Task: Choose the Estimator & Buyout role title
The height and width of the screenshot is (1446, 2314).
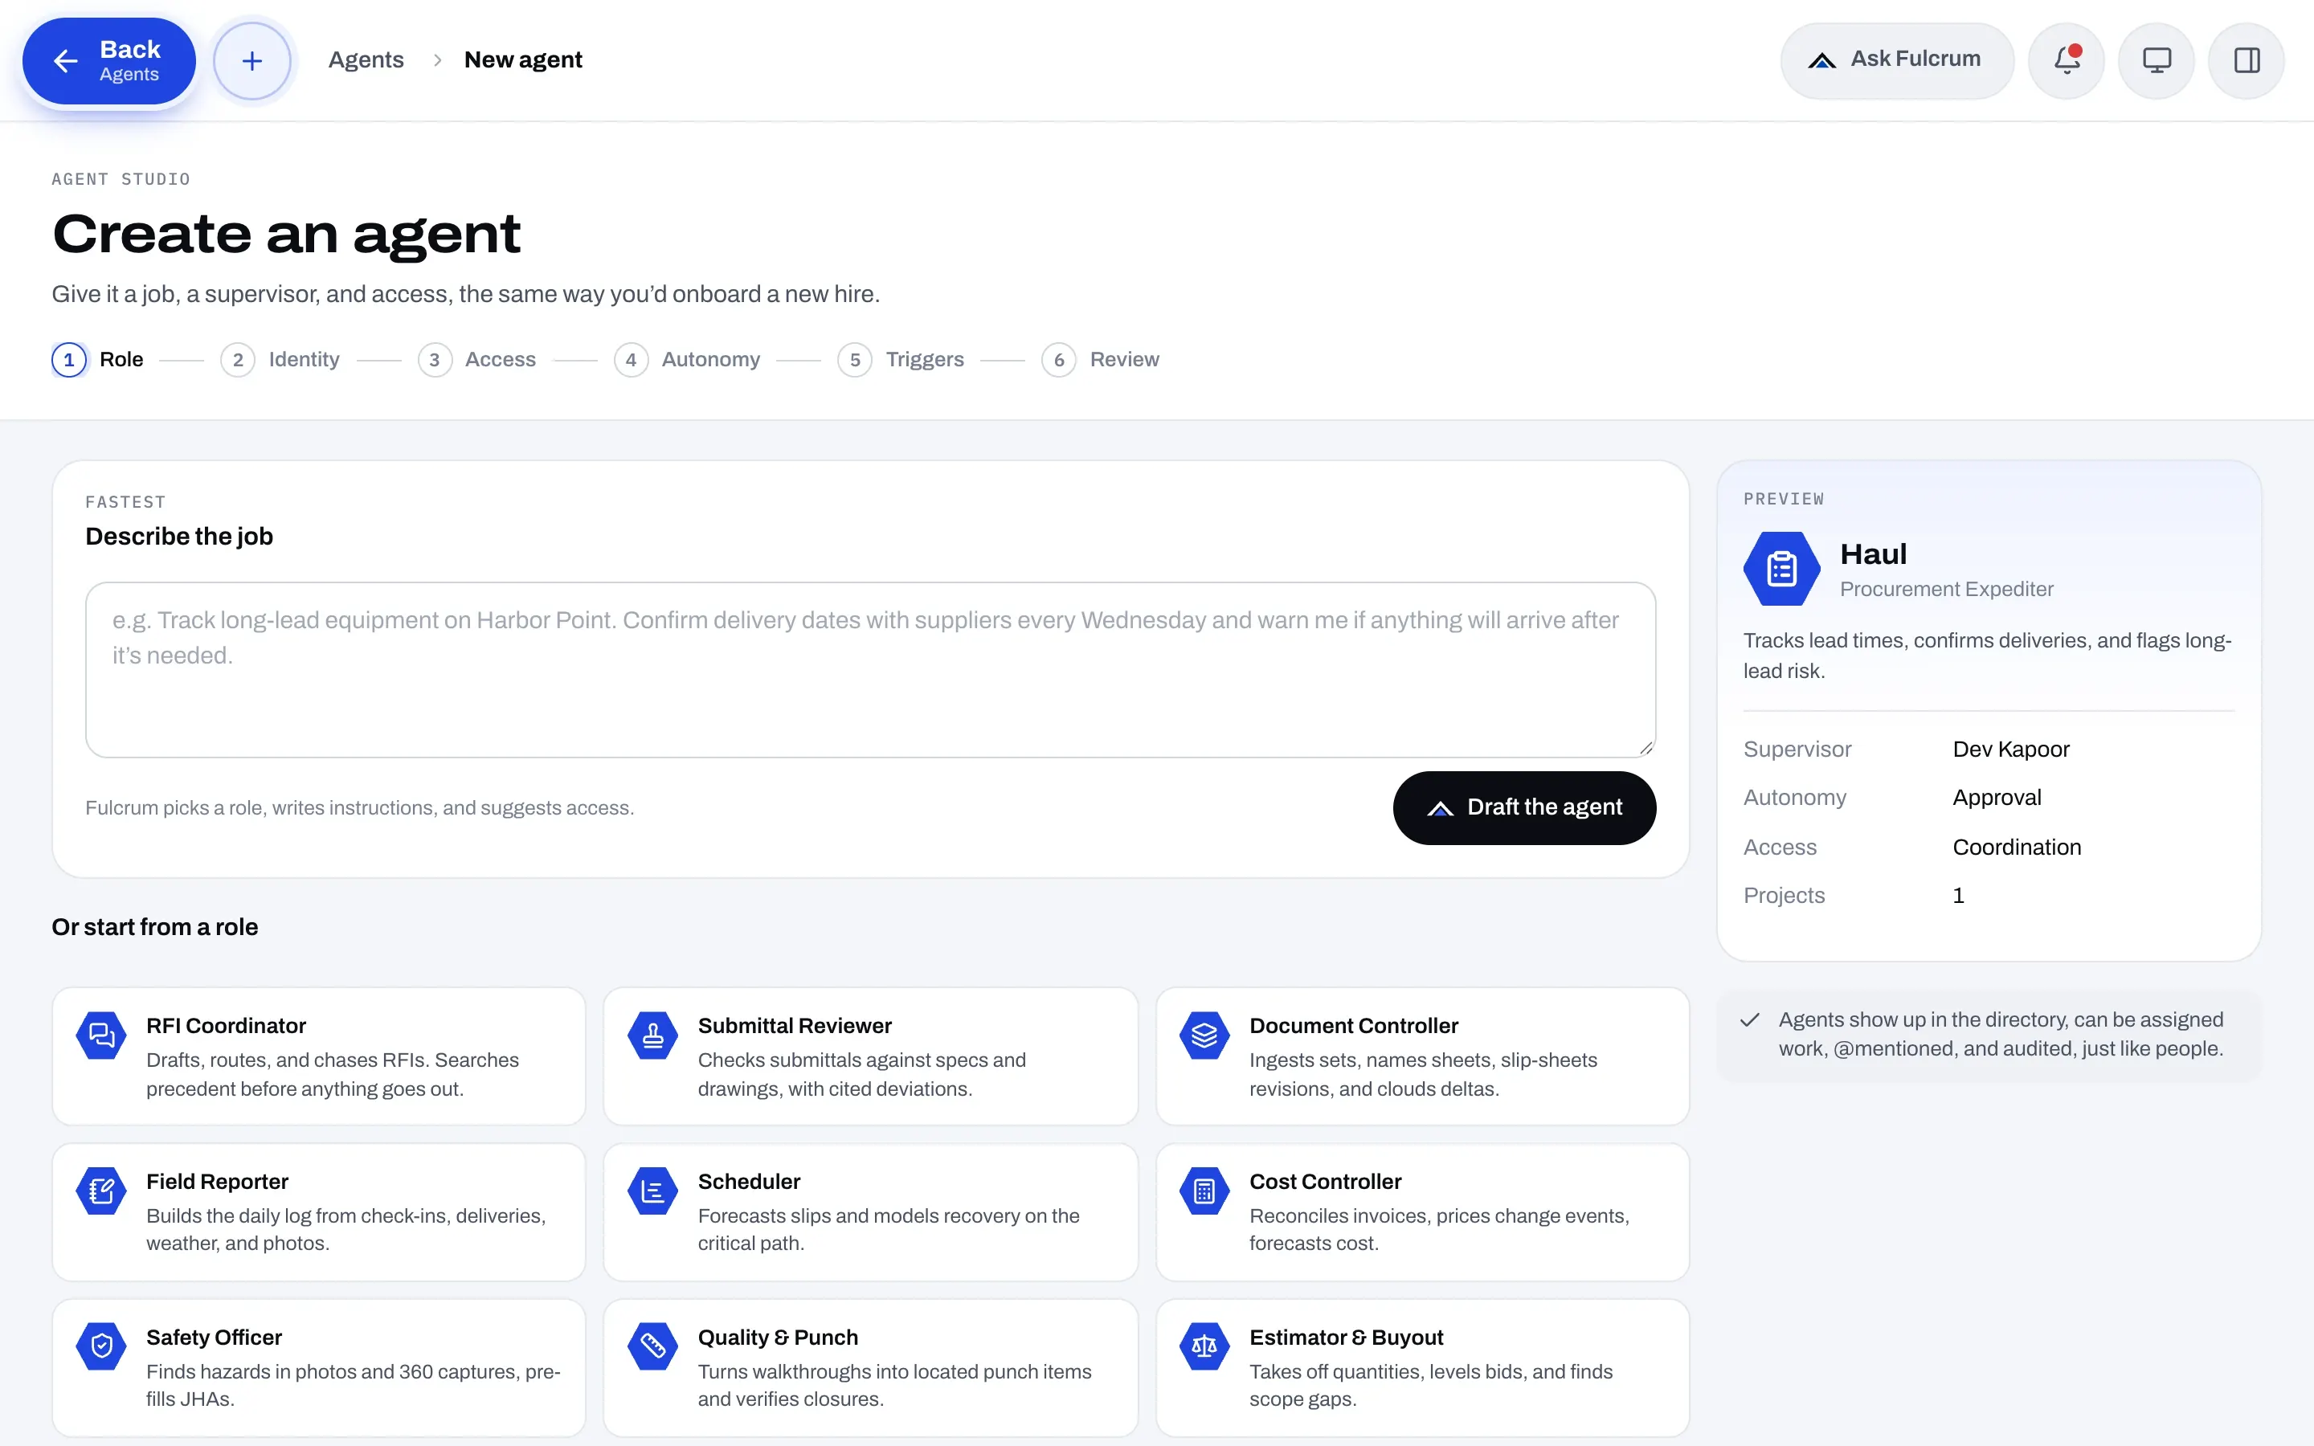Action: coord(1347,1337)
